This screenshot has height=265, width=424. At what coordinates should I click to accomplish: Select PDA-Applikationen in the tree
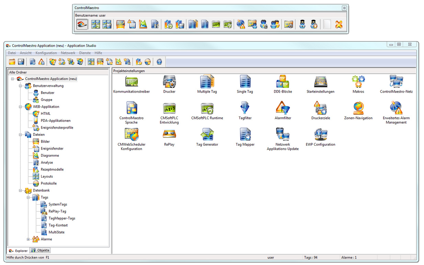56,121
